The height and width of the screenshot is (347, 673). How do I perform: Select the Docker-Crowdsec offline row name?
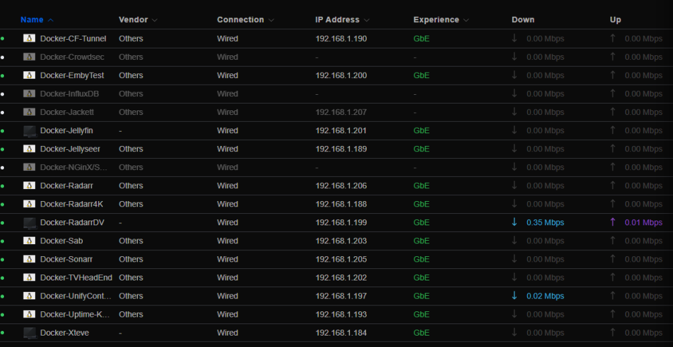click(x=72, y=57)
